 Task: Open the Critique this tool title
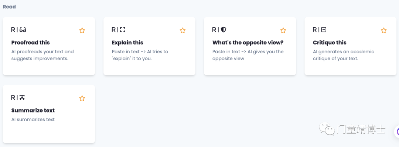[330, 43]
